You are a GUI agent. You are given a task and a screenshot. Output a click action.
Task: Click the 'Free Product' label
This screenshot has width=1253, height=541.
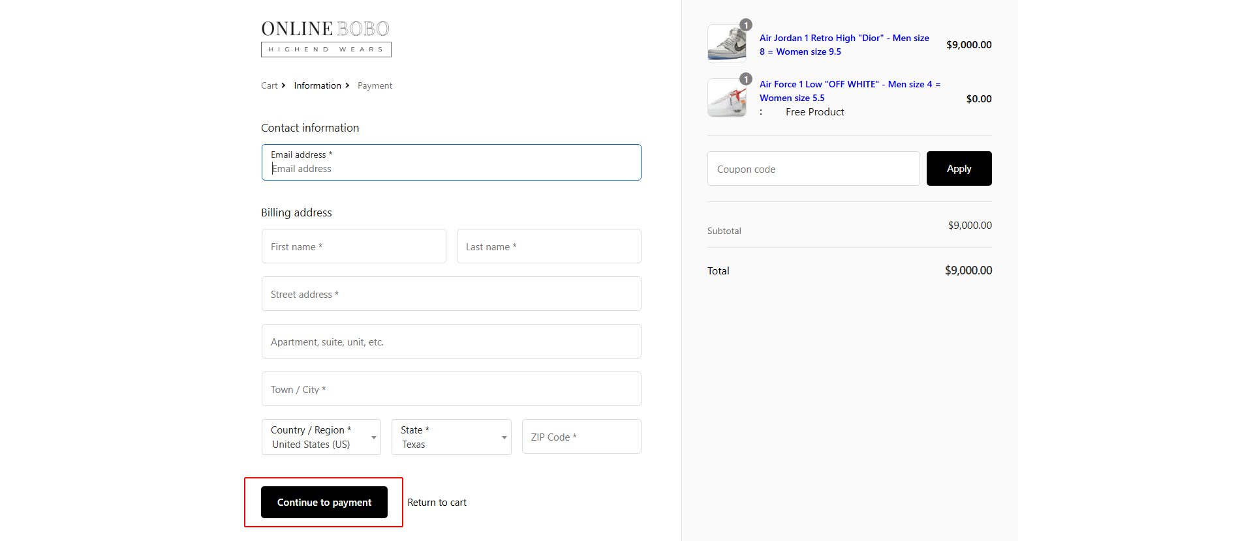click(x=814, y=112)
